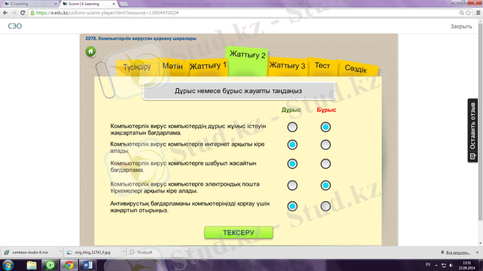Select Бұрыс for the internet statement
Image resolution: width=483 pixels, height=271 pixels.
coord(325,145)
